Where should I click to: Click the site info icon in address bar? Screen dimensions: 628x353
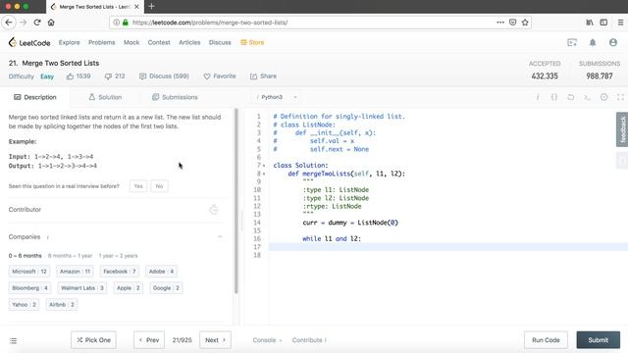[116, 23]
